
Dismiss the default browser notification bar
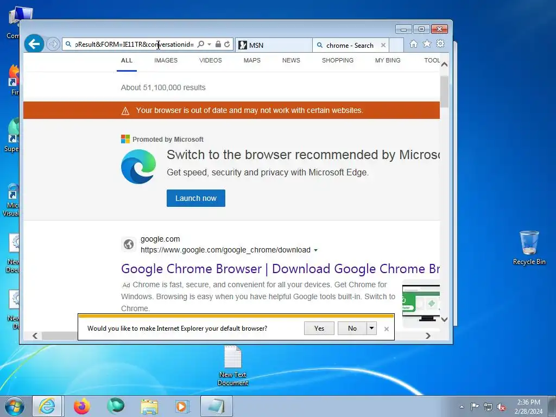click(x=387, y=329)
